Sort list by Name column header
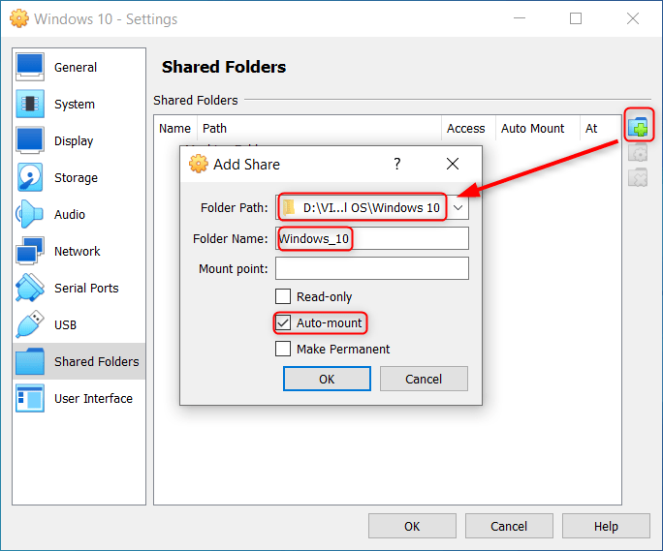663x551 pixels. (x=175, y=128)
